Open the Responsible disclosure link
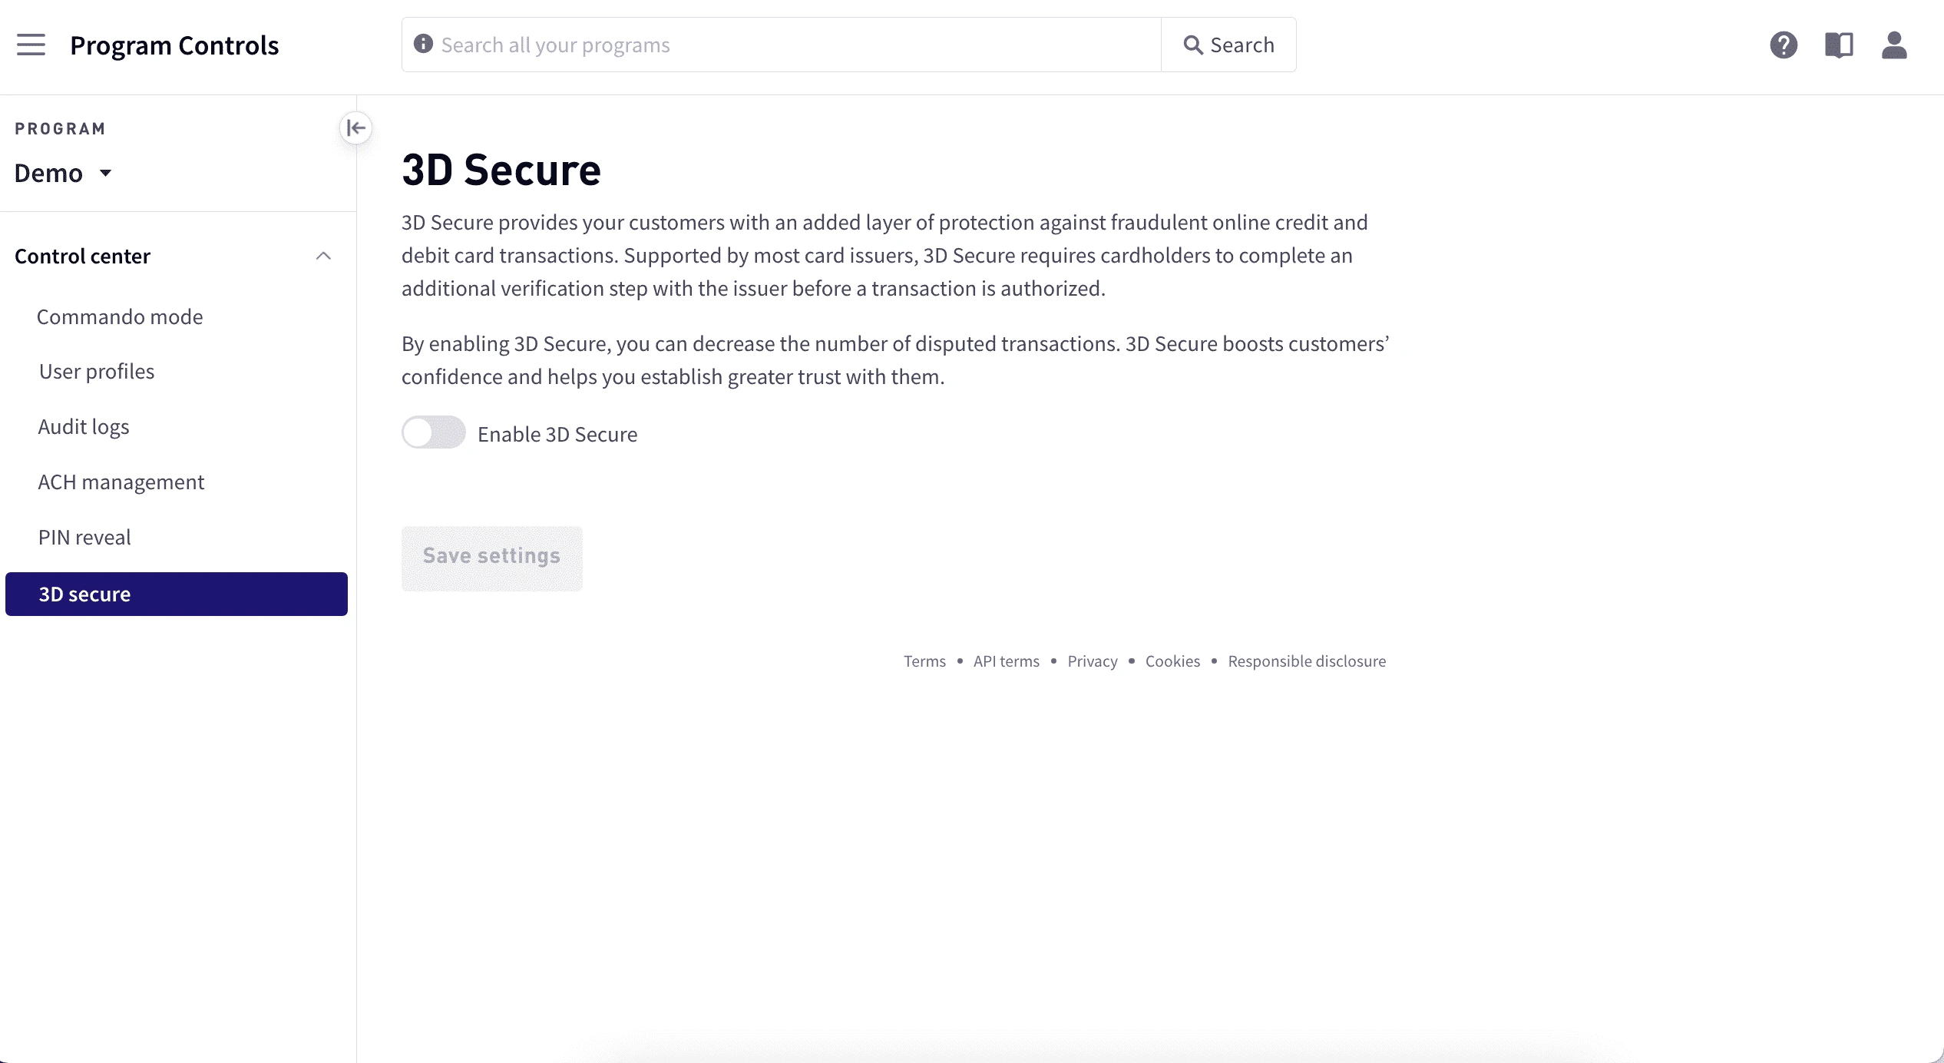Image resolution: width=1944 pixels, height=1063 pixels. (1307, 661)
